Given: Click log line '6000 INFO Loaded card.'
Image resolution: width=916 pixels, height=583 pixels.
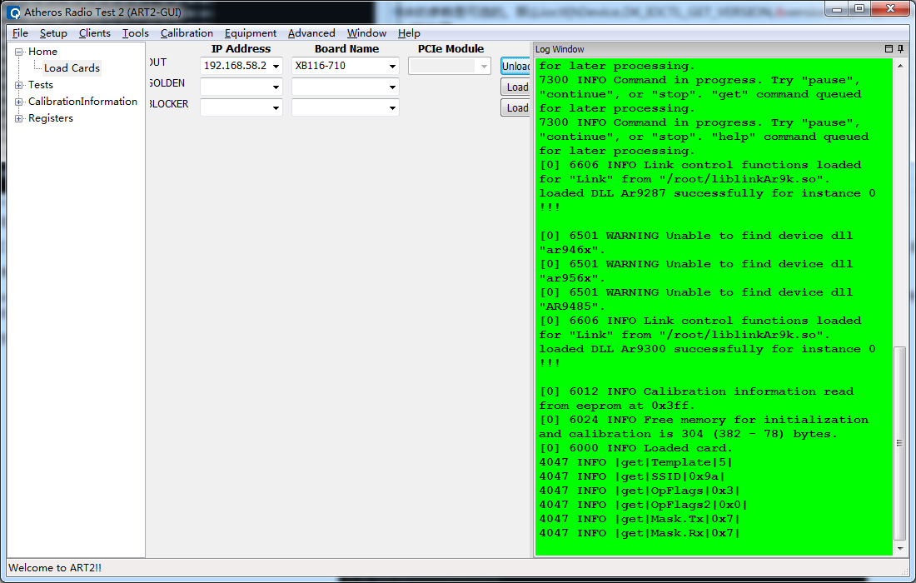Looking at the screenshot, I should coord(635,449).
